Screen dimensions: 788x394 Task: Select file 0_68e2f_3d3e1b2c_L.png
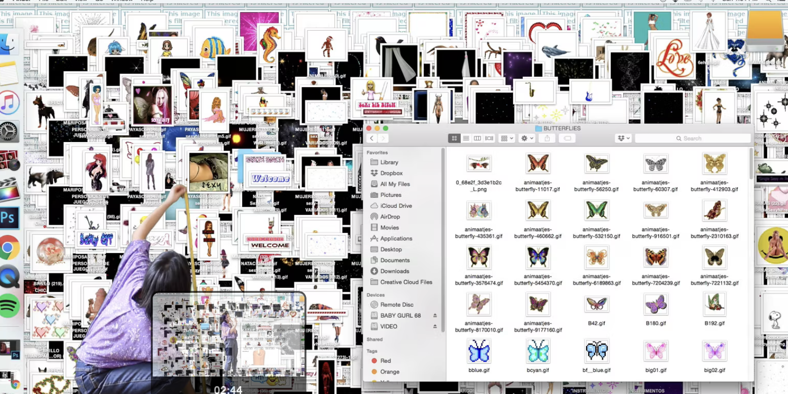point(479,163)
